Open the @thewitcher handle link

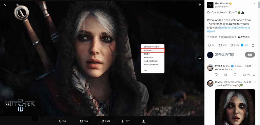[221, 7]
